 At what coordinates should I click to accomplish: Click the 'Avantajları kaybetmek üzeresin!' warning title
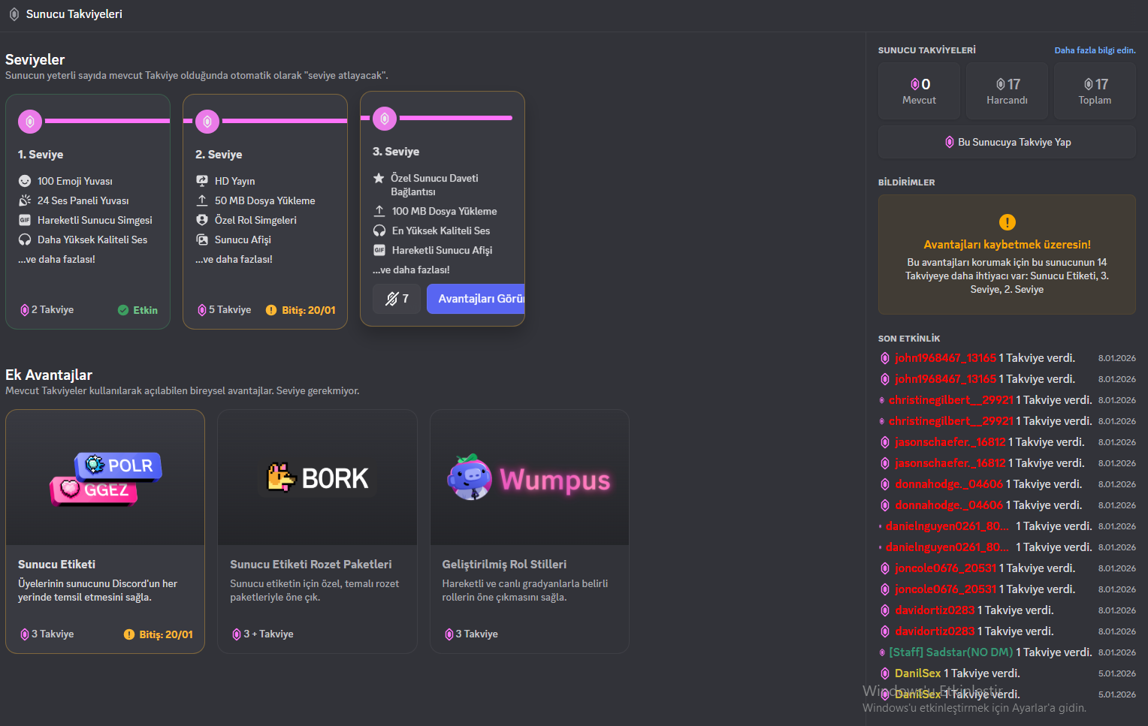coord(1007,245)
